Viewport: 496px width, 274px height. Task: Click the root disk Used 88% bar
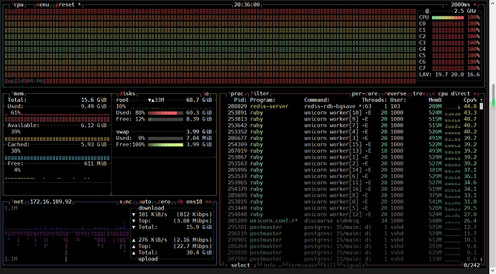pos(165,113)
